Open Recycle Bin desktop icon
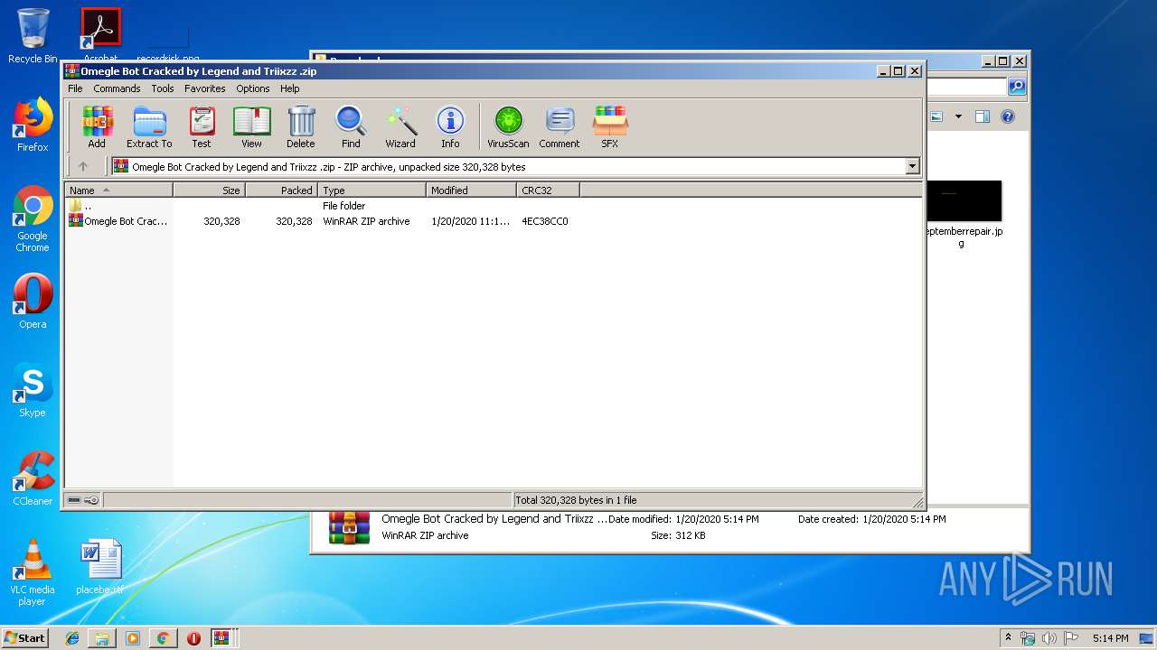 pos(33,36)
